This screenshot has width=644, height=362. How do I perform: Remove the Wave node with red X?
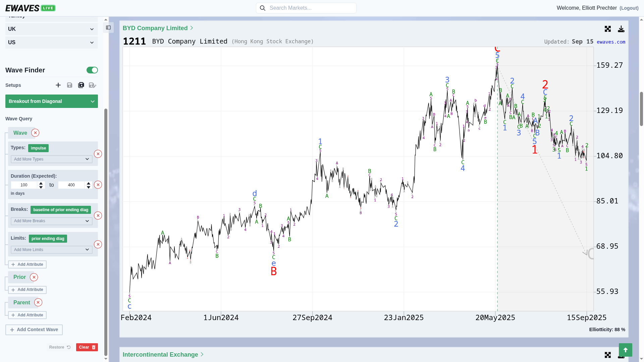(35, 133)
